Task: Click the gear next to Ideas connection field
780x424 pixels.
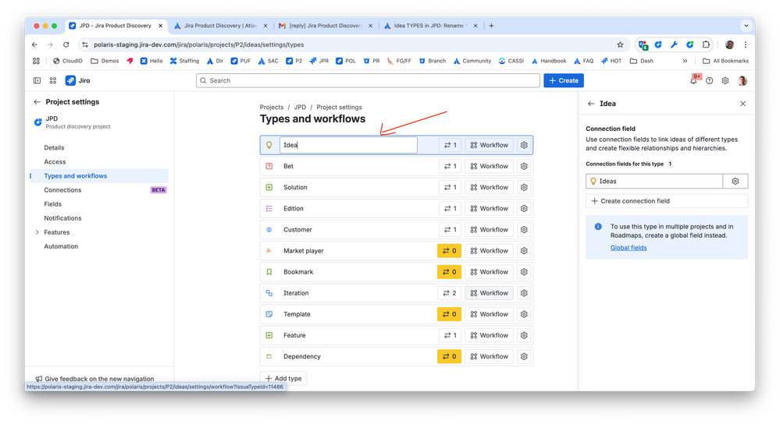Action: 735,182
